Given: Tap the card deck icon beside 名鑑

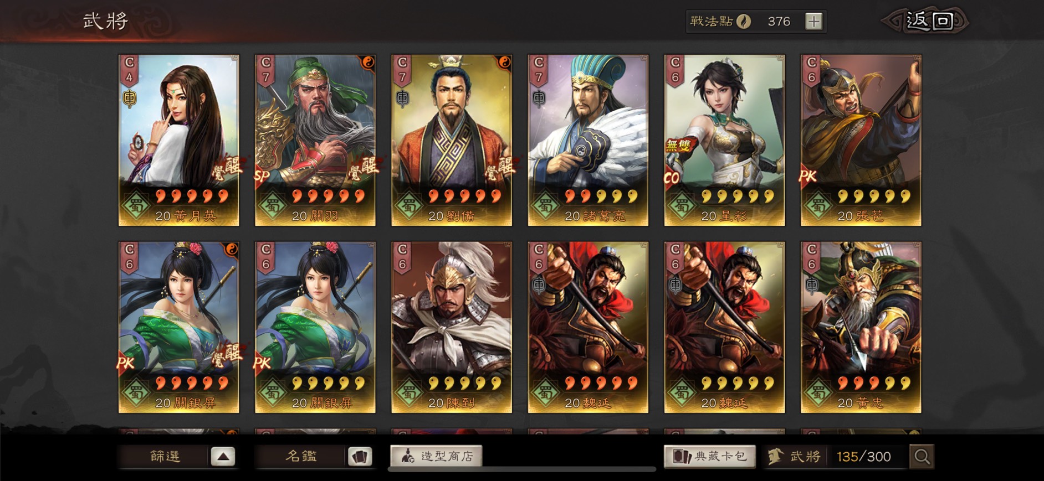Looking at the screenshot, I should pos(360,457).
